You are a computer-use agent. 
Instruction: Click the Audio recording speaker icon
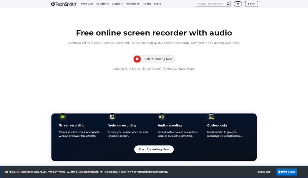coord(161,117)
